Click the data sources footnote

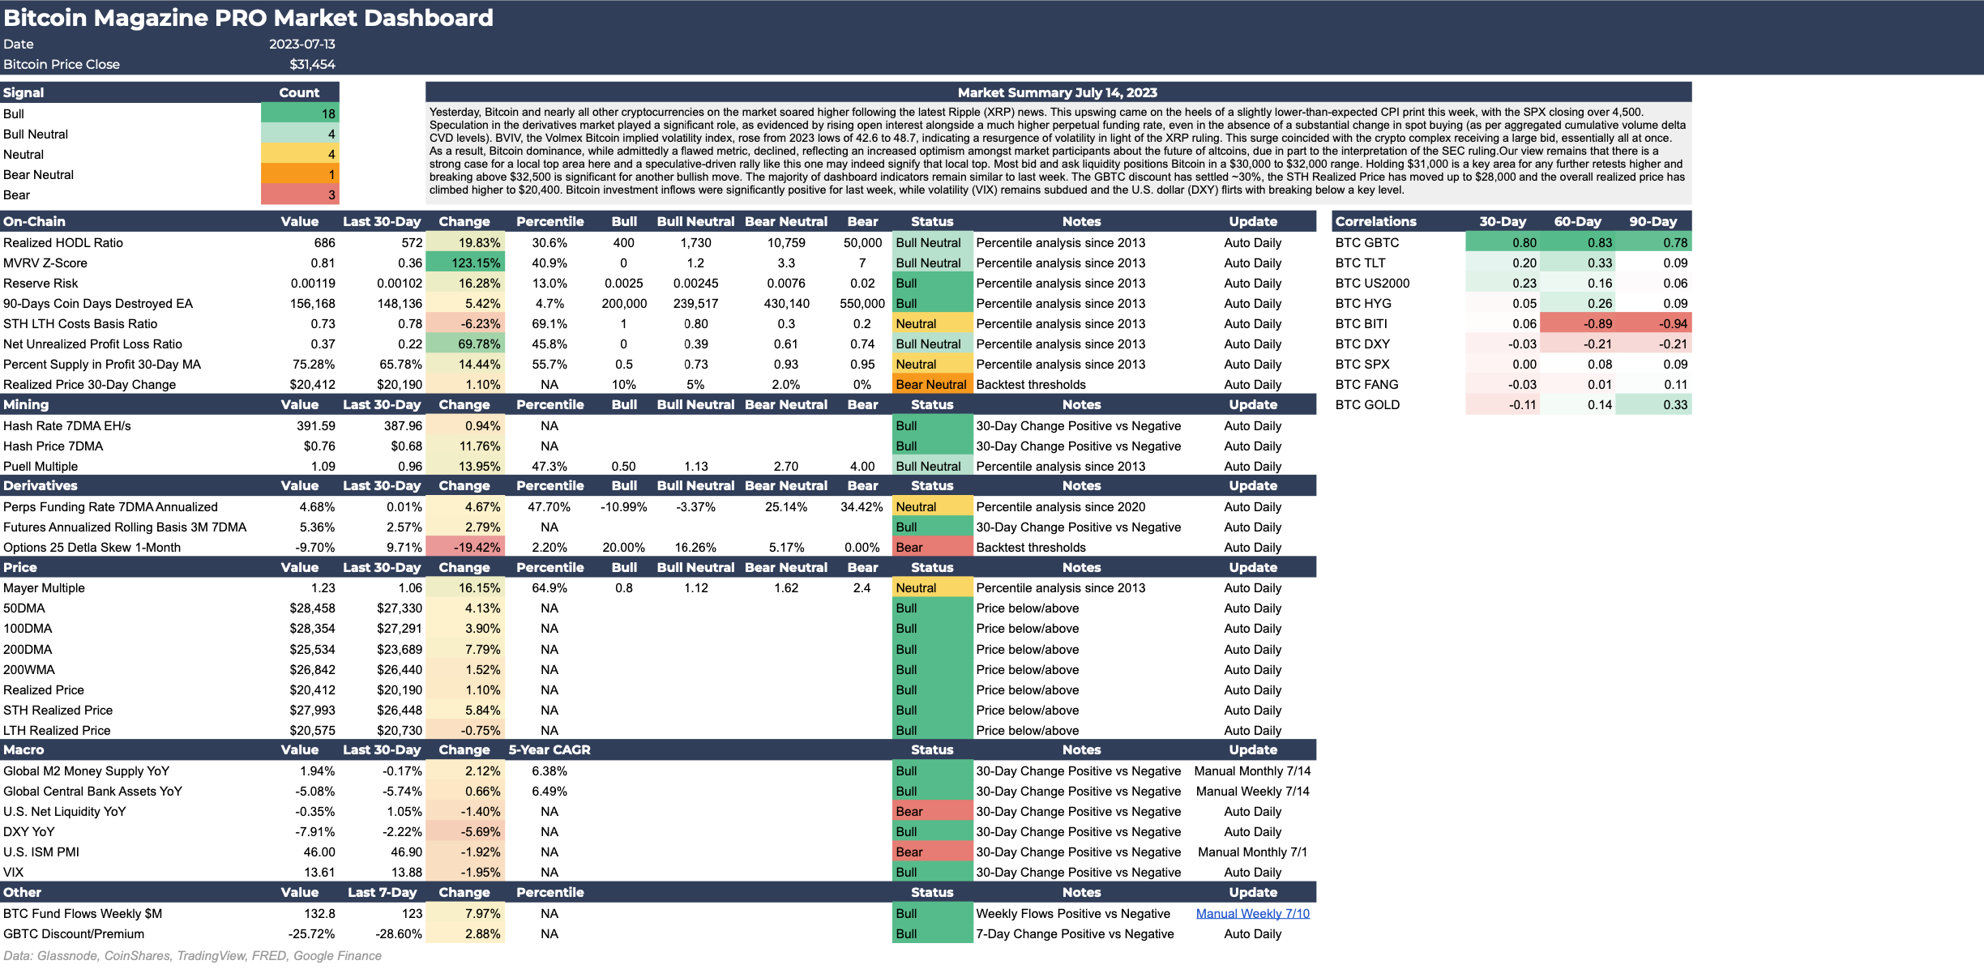(x=192, y=955)
